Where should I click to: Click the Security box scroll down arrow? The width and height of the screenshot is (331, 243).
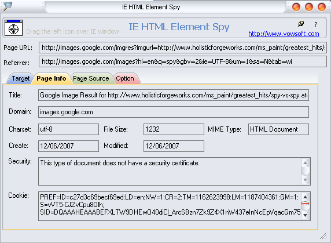tap(305, 180)
